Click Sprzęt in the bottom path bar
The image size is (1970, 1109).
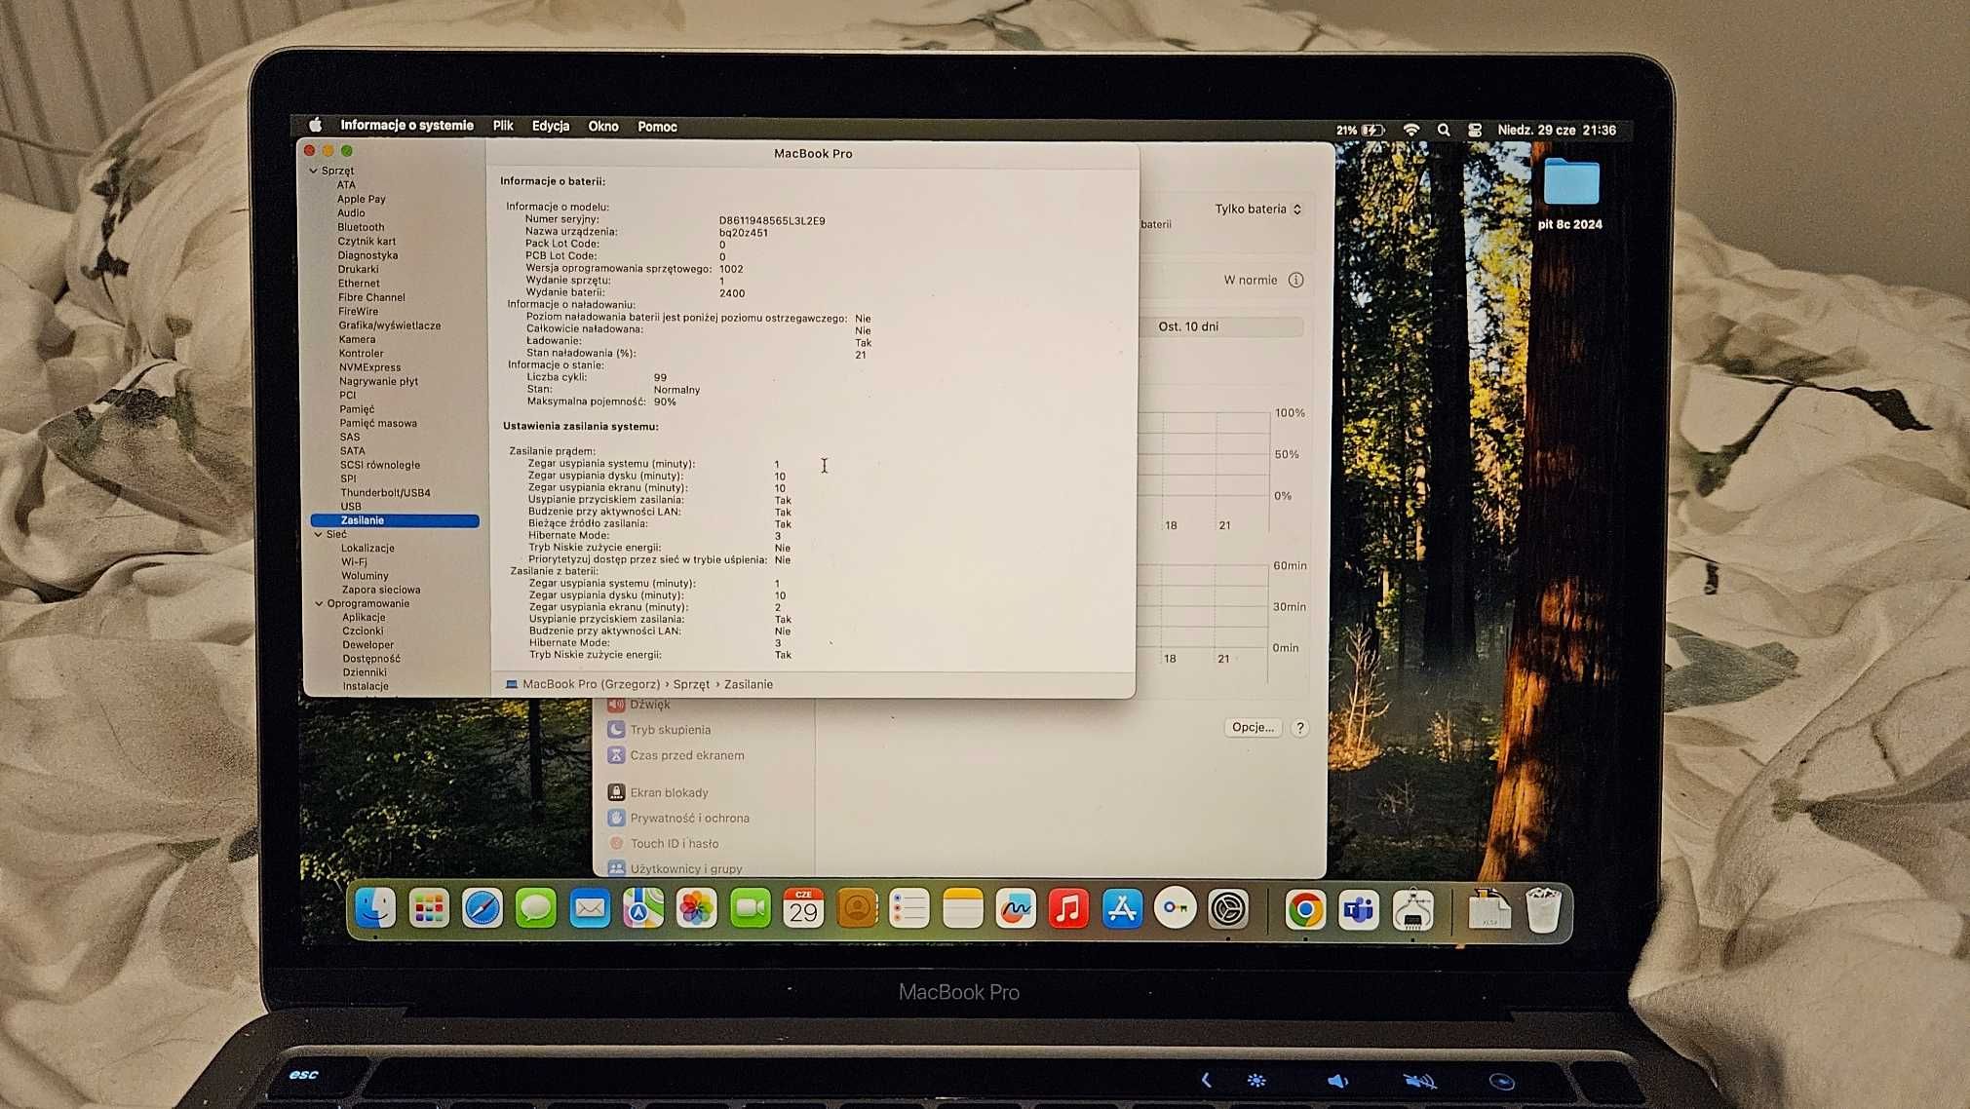pos(691,684)
